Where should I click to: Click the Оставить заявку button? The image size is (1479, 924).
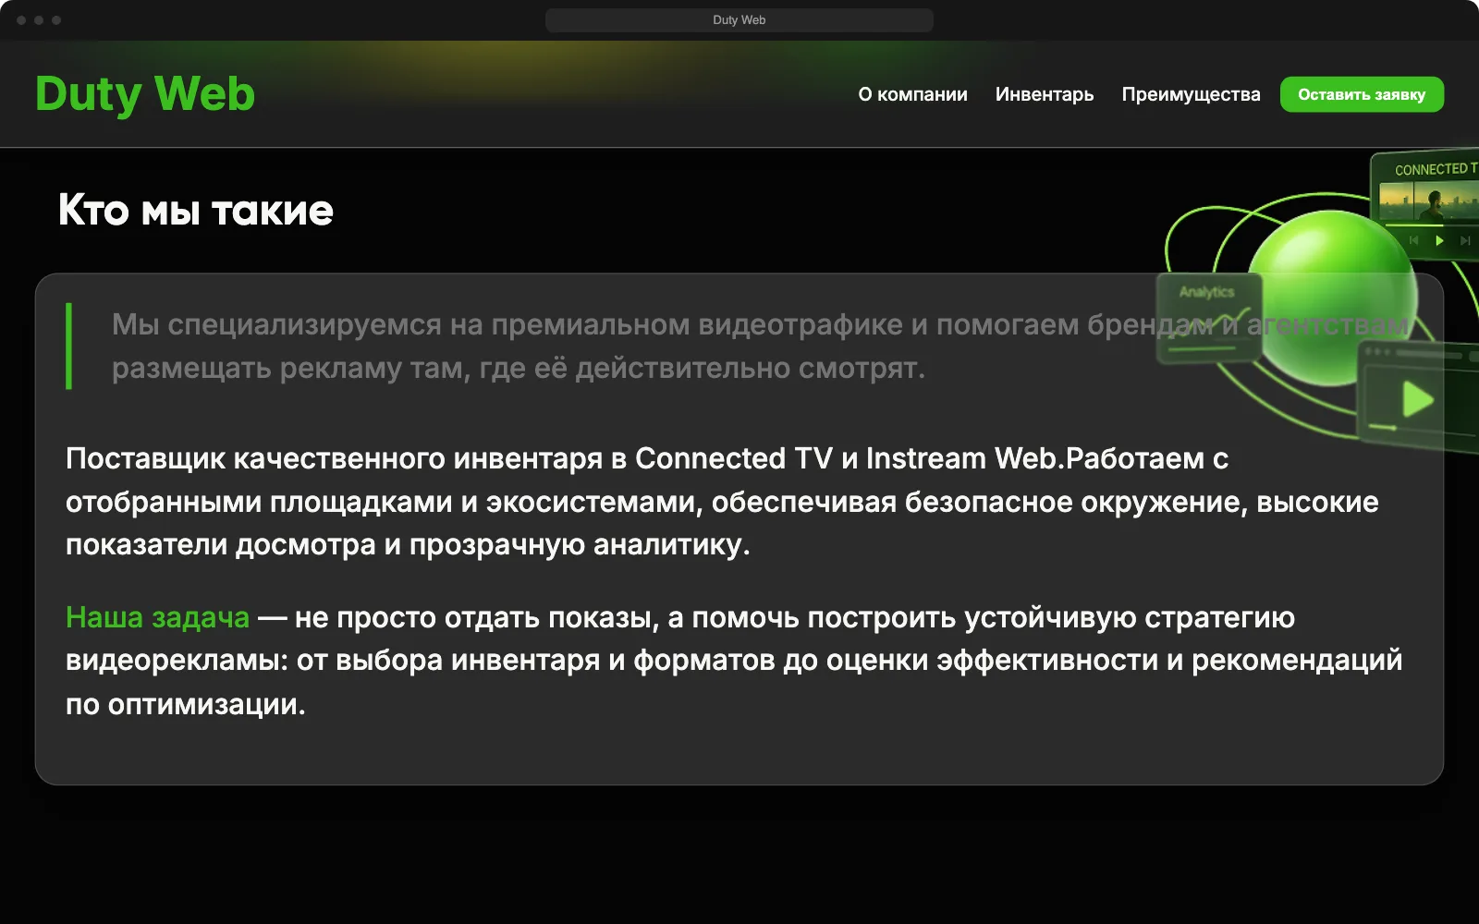pos(1362,94)
